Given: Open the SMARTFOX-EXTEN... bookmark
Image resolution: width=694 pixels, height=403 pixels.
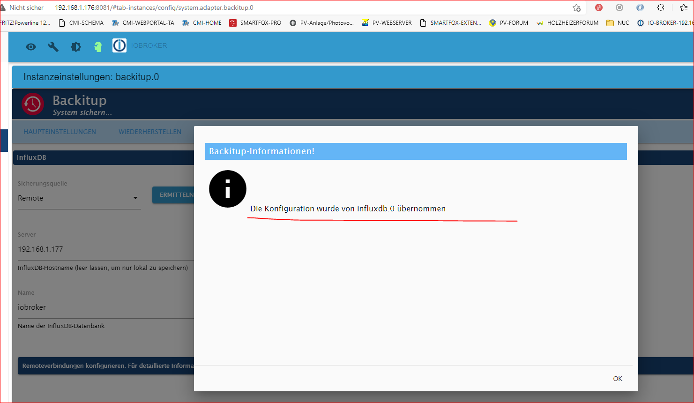Looking at the screenshot, I should click(x=450, y=22).
